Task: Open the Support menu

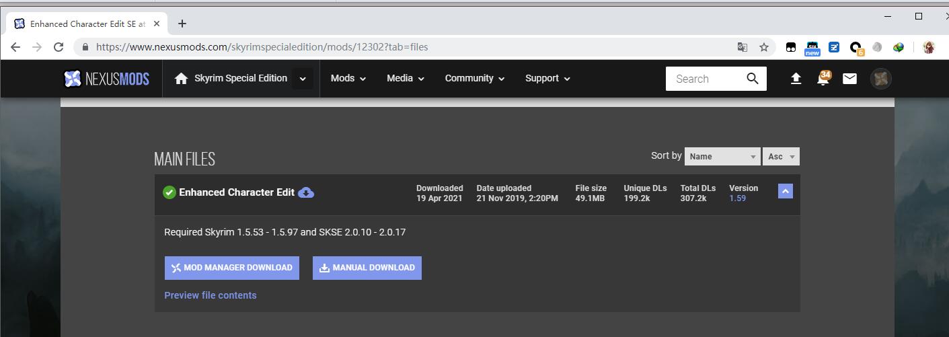Action: 548,78
